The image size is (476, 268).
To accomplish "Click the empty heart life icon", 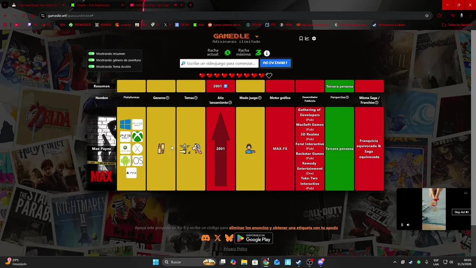I will (x=269, y=76).
